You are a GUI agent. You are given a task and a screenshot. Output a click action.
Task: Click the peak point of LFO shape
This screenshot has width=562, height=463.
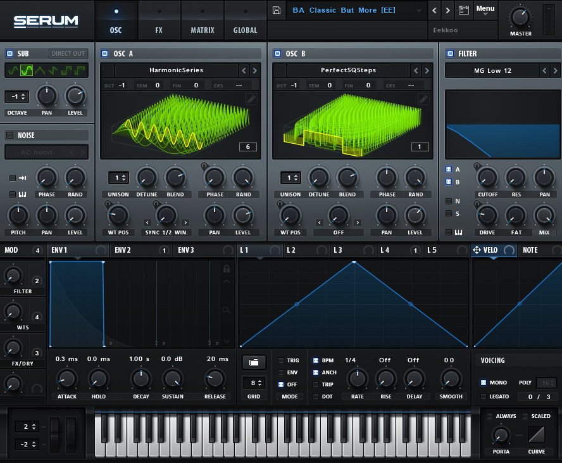pos(354,262)
